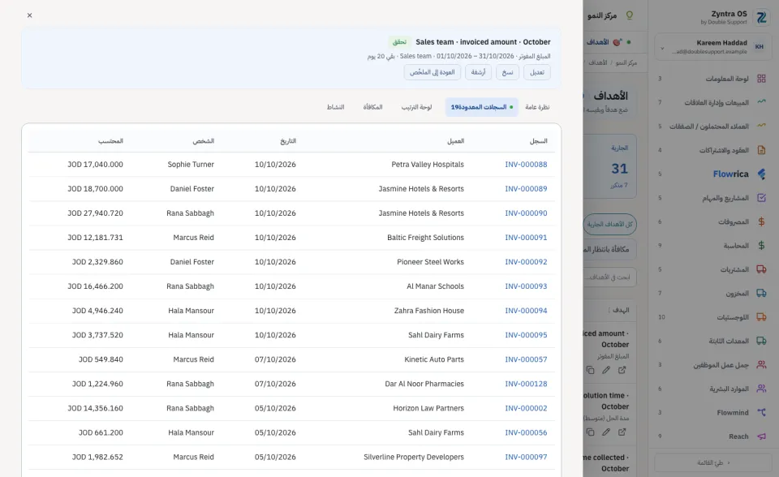Close the goal details panel

[30, 15]
